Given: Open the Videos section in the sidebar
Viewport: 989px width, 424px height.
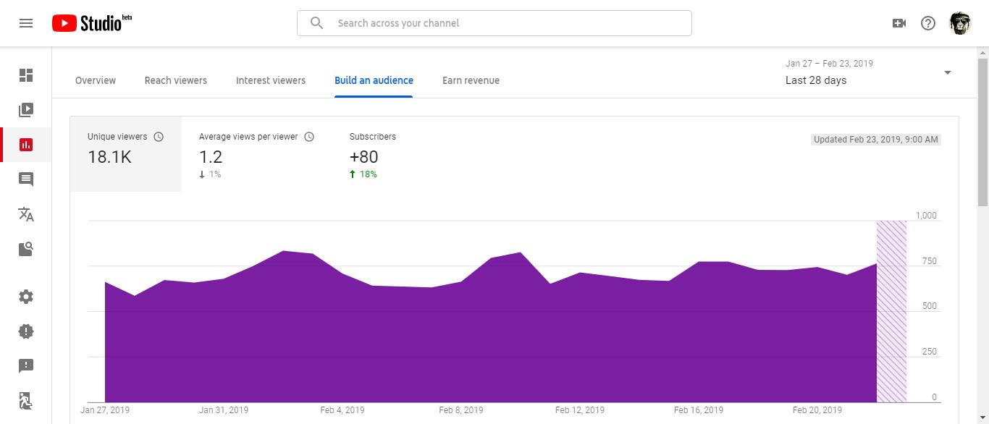Looking at the screenshot, I should pos(26,110).
